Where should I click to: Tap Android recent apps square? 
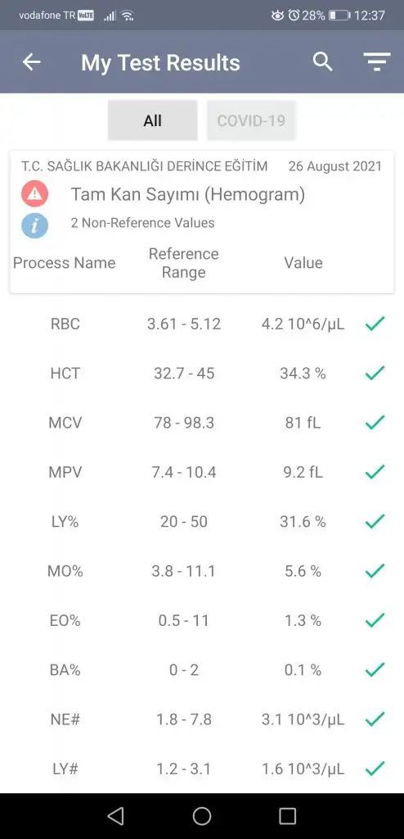(288, 815)
